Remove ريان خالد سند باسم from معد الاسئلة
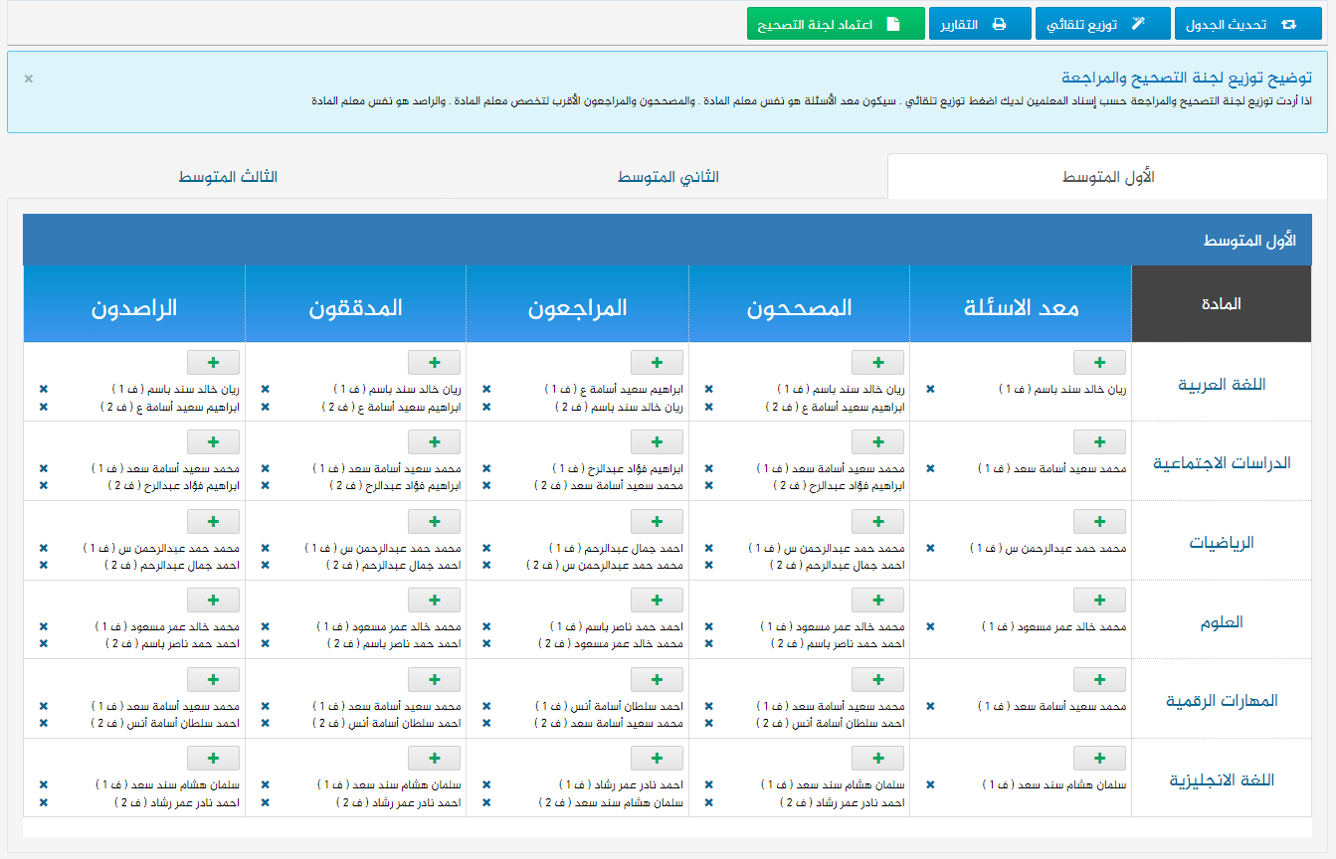The width and height of the screenshot is (1336, 859). pos(930,390)
